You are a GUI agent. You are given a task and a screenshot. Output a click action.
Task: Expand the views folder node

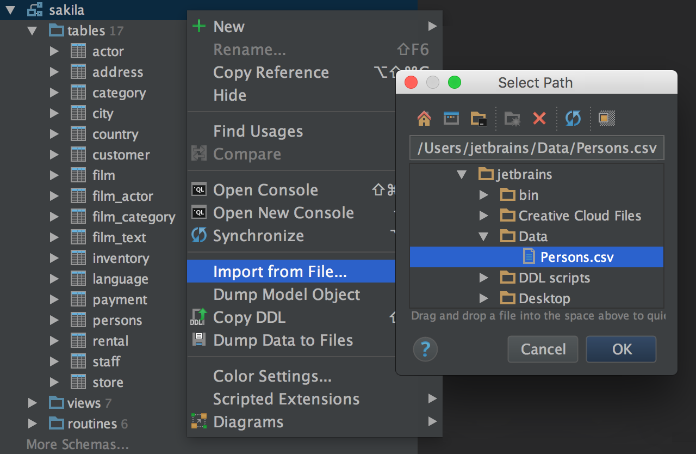(x=33, y=403)
